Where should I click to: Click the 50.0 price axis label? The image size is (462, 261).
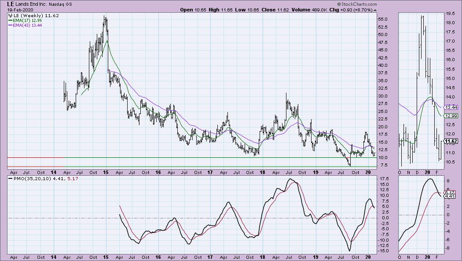point(382,35)
